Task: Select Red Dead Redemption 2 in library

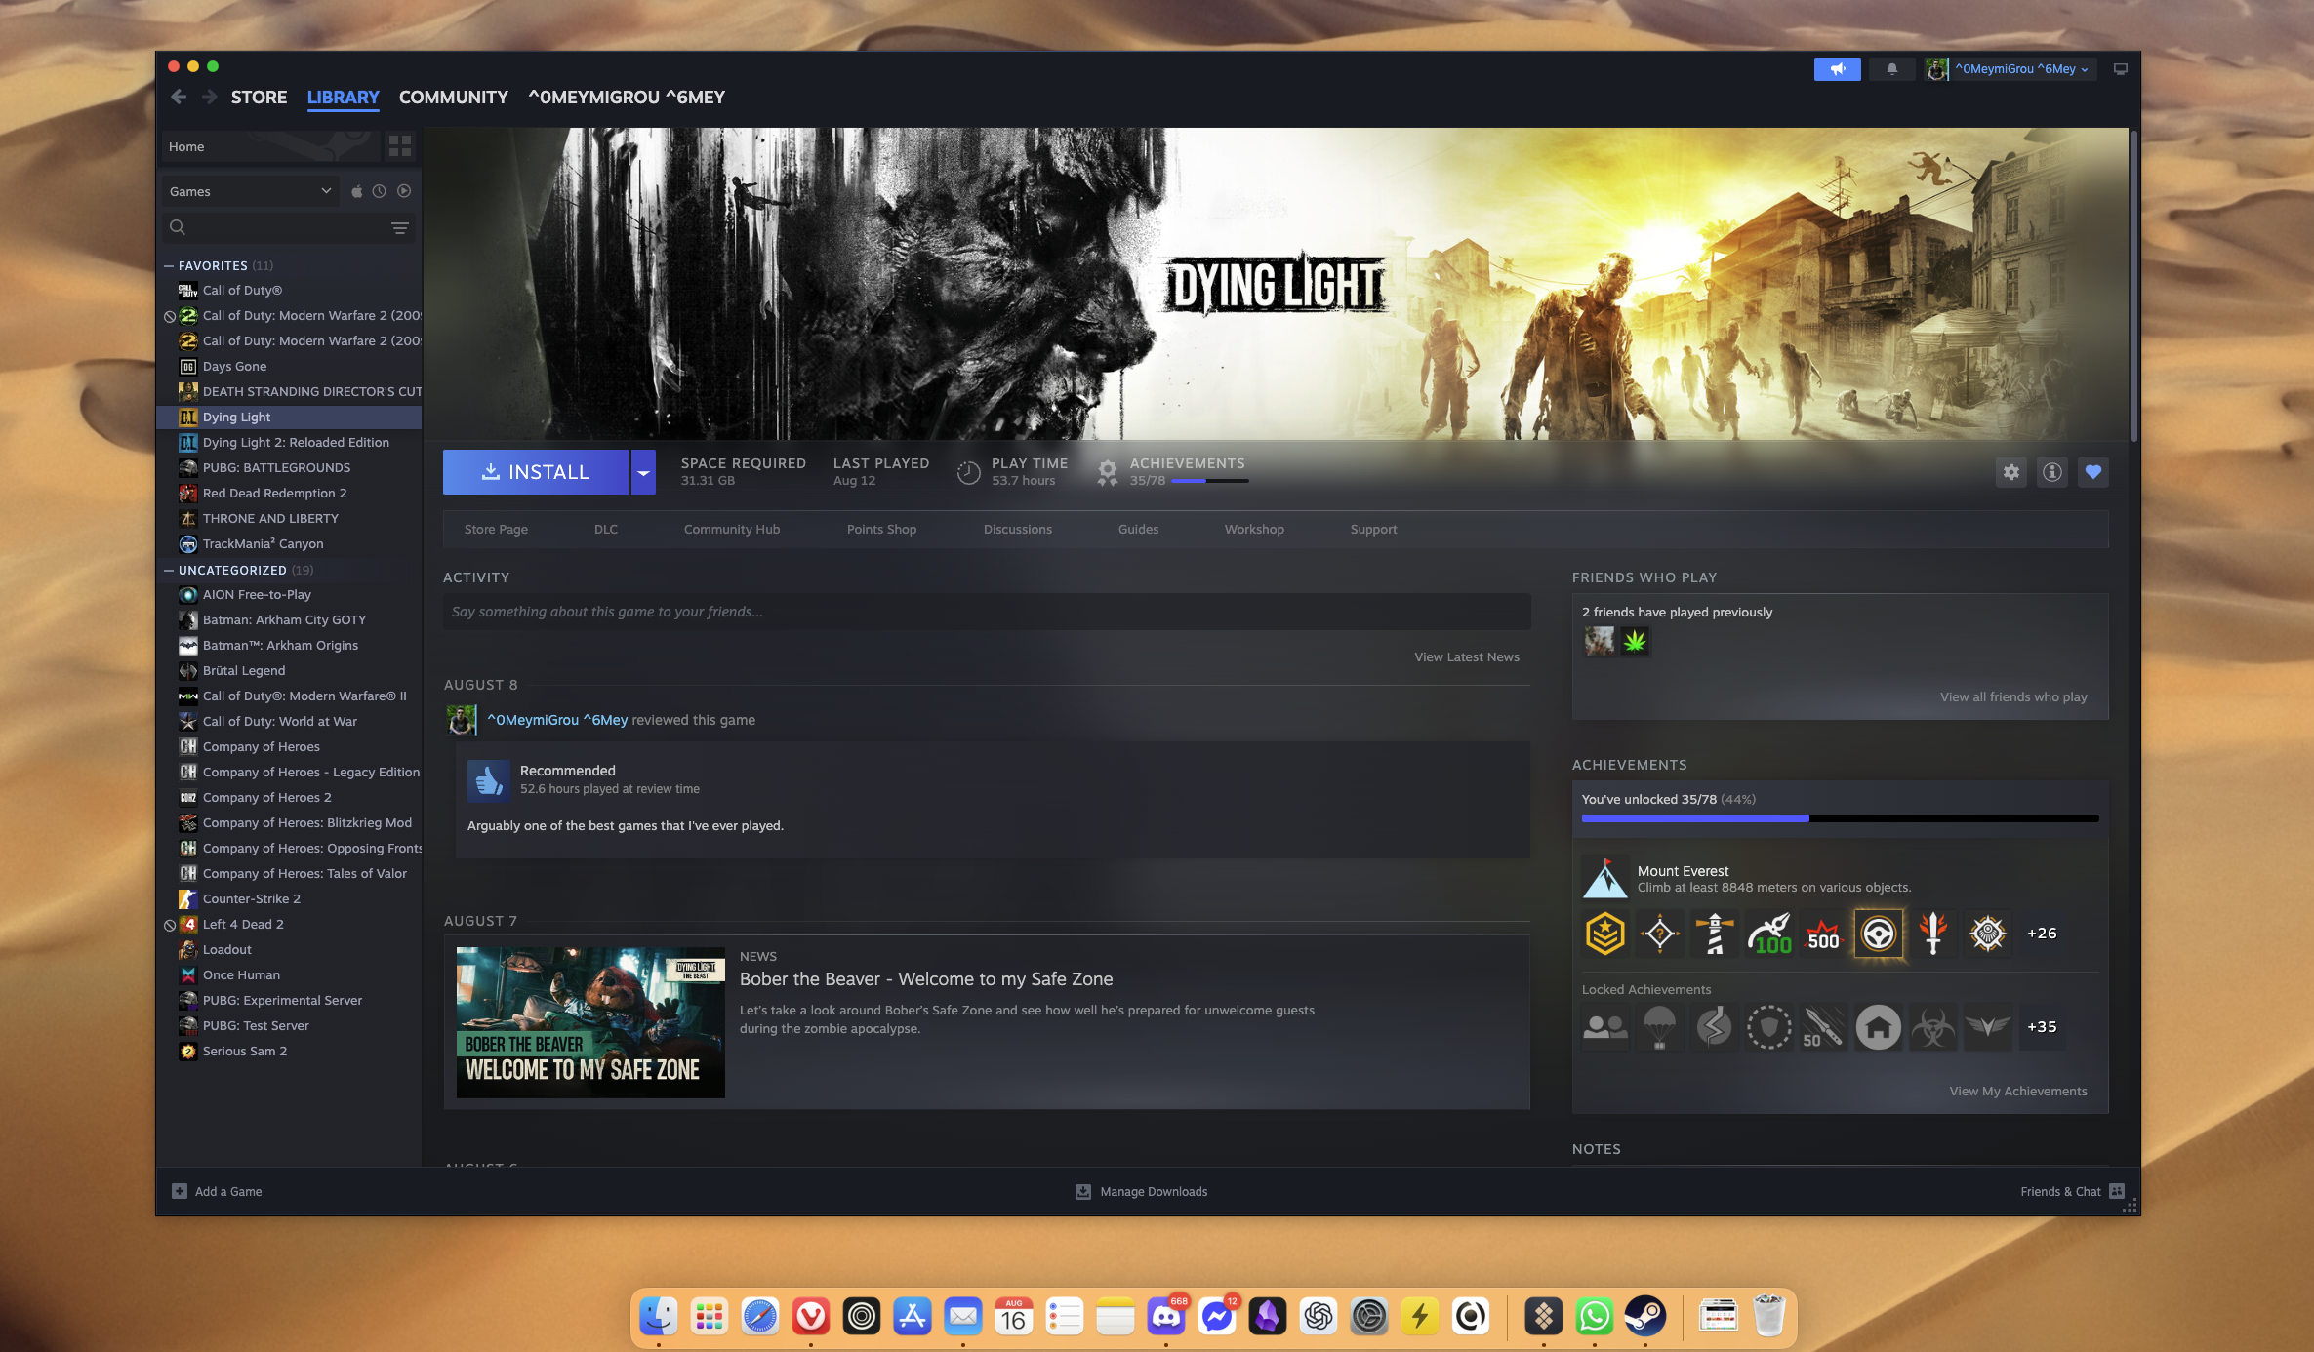Action: [x=289, y=494]
